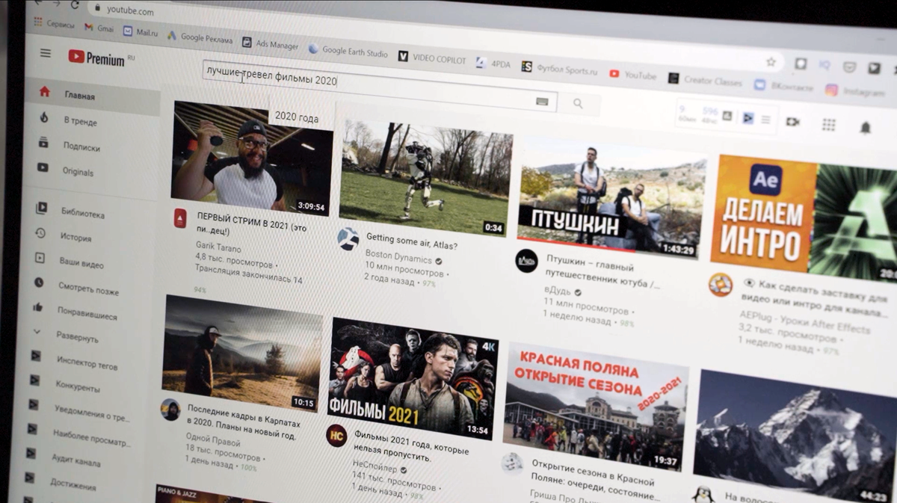Open the Boston Dynamics channel name
The width and height of the screenshot is (897, 503).
tap(398, 259)
